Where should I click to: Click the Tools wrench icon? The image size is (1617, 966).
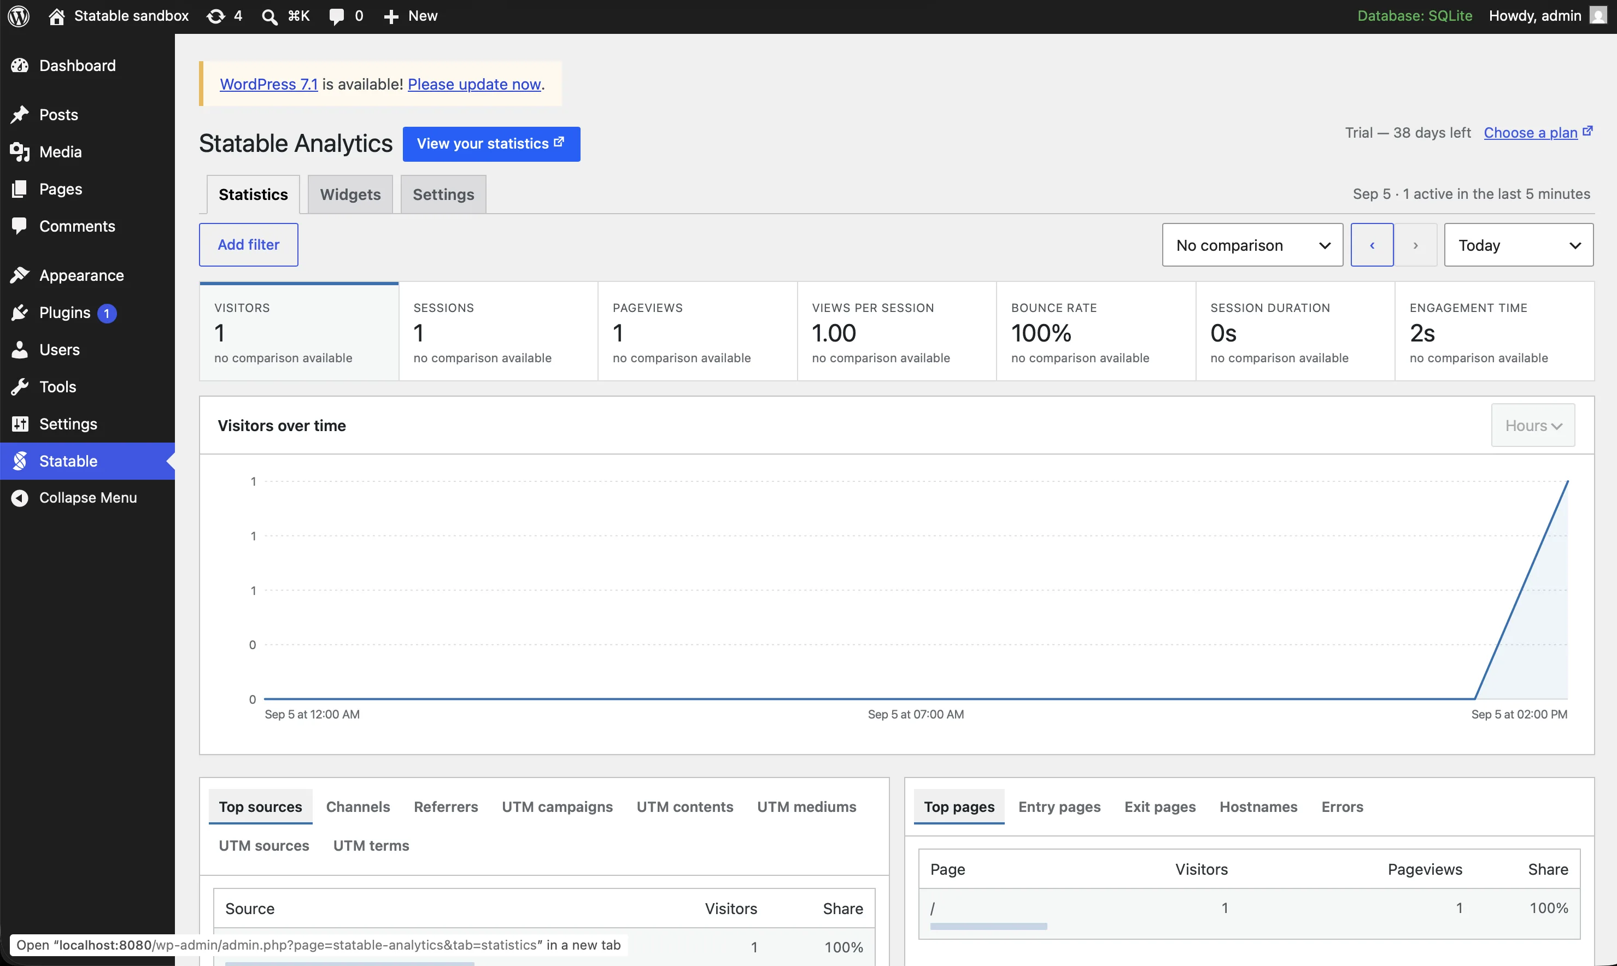[x=20, y=387]
